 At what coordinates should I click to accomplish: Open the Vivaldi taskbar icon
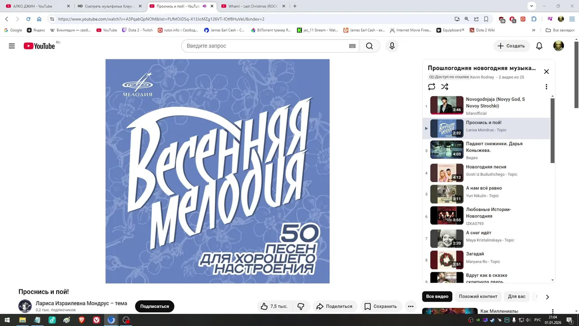point(96,320)
